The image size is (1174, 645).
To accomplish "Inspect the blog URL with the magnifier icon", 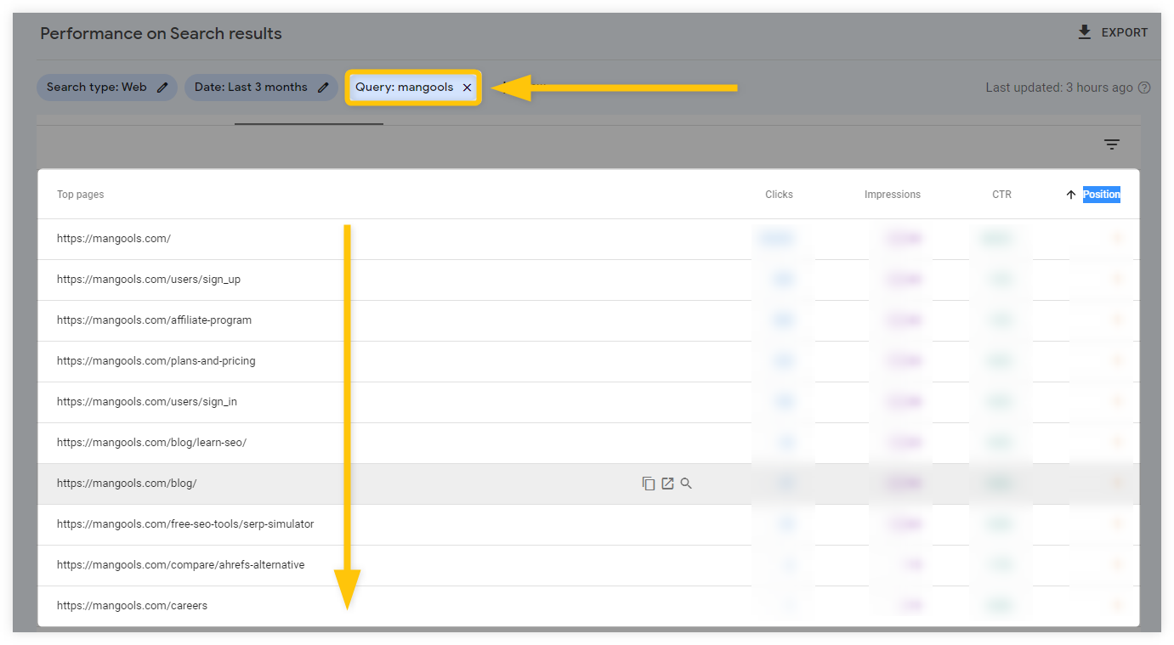I will [x=685, y=483].
